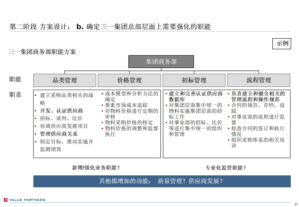Click bullet 对集团层面集中统一的物料实施集团层面的招标工作
Viewport: 299px width, 207px height.
195,111
